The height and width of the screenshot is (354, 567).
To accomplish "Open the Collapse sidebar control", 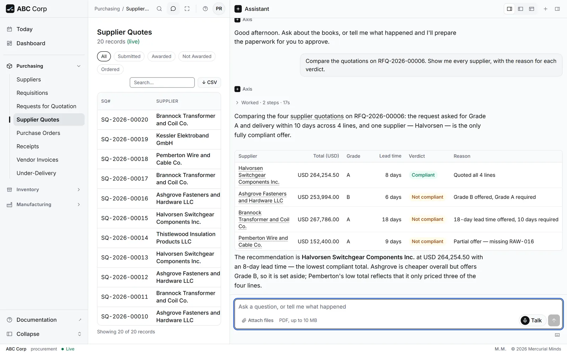I will point(44,334).
